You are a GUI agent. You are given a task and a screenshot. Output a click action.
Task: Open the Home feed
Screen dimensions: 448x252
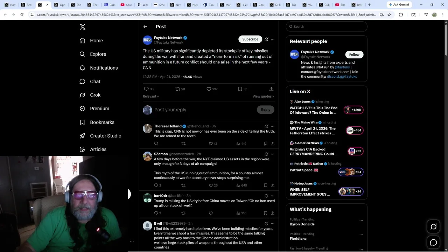(x=91, y=41)
